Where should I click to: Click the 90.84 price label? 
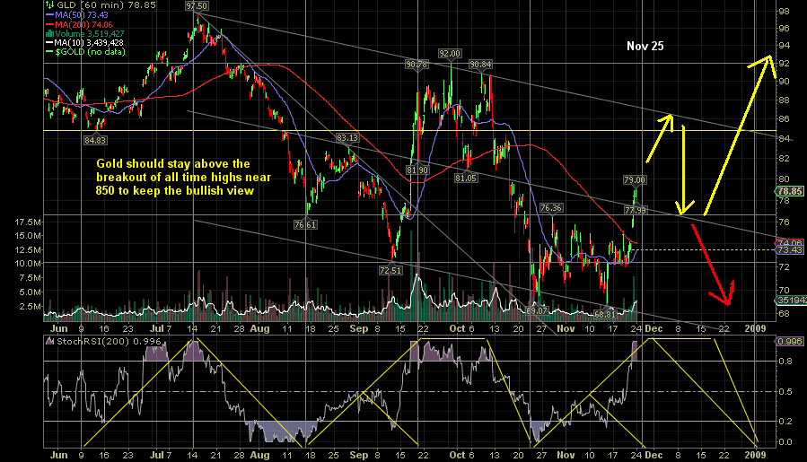point(480,65)
